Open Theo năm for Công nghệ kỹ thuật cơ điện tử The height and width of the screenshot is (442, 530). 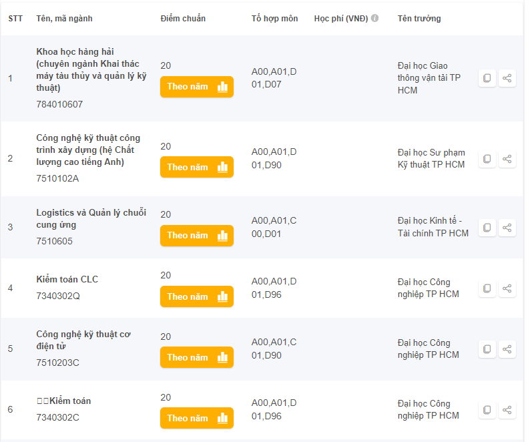pos(197,357)
